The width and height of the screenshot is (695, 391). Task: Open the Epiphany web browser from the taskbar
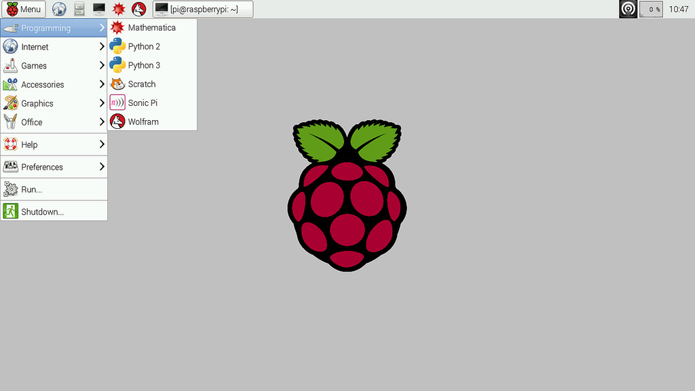58,9
